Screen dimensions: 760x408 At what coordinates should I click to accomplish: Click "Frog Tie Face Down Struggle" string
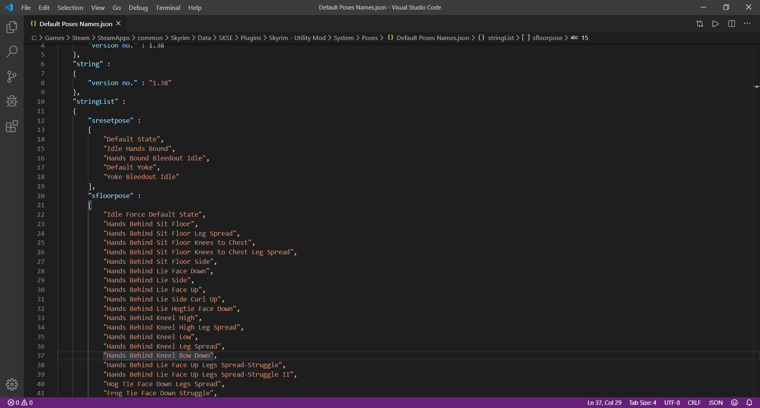coord(158,393)
